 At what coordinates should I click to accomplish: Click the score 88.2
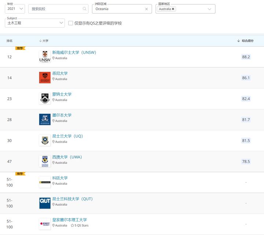coord(246,57)
